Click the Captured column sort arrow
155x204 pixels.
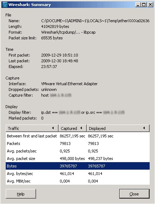point(81,128)
